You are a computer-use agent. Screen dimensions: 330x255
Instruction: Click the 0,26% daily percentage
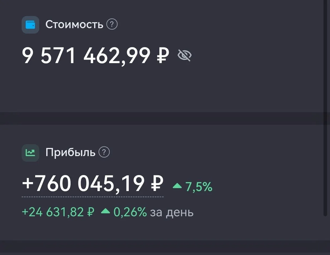[130, 212]
